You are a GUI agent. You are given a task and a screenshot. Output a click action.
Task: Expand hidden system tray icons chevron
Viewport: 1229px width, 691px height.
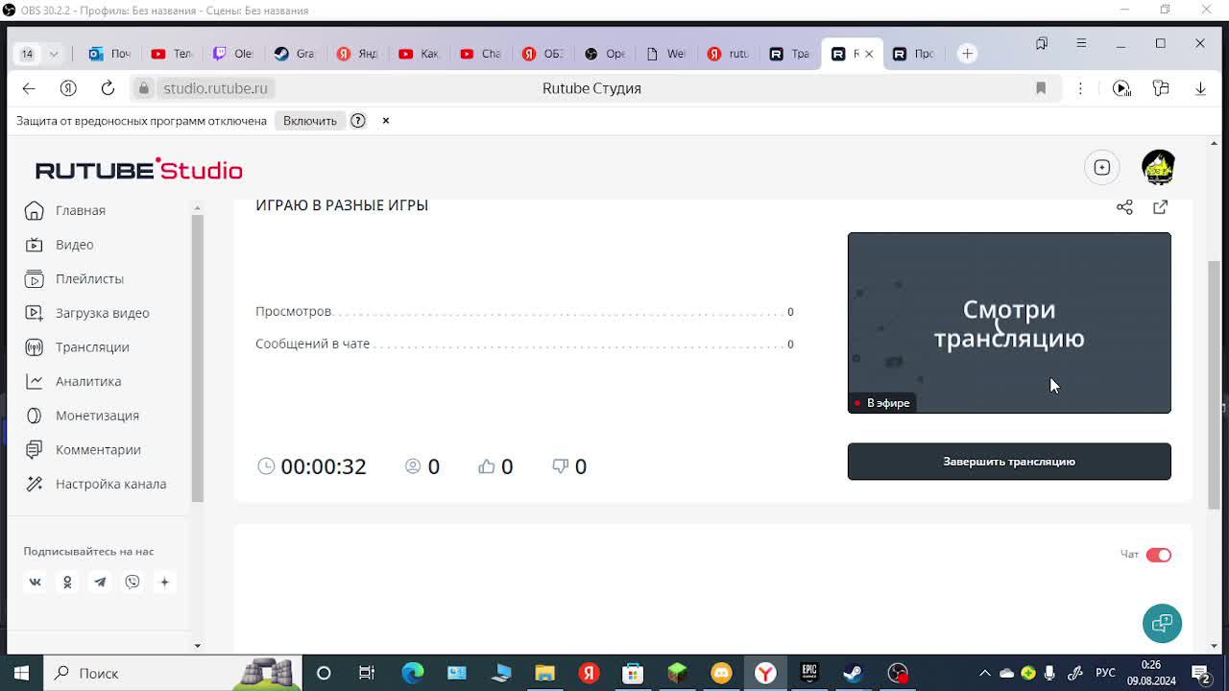pos(984,673)
